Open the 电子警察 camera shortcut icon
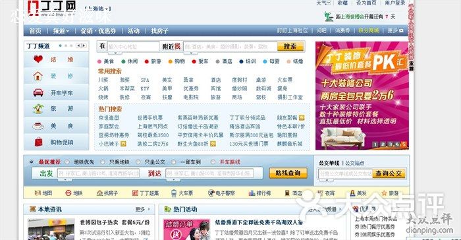Image resolution: width=461 pixels, height=240 pixels. [211, 193]
